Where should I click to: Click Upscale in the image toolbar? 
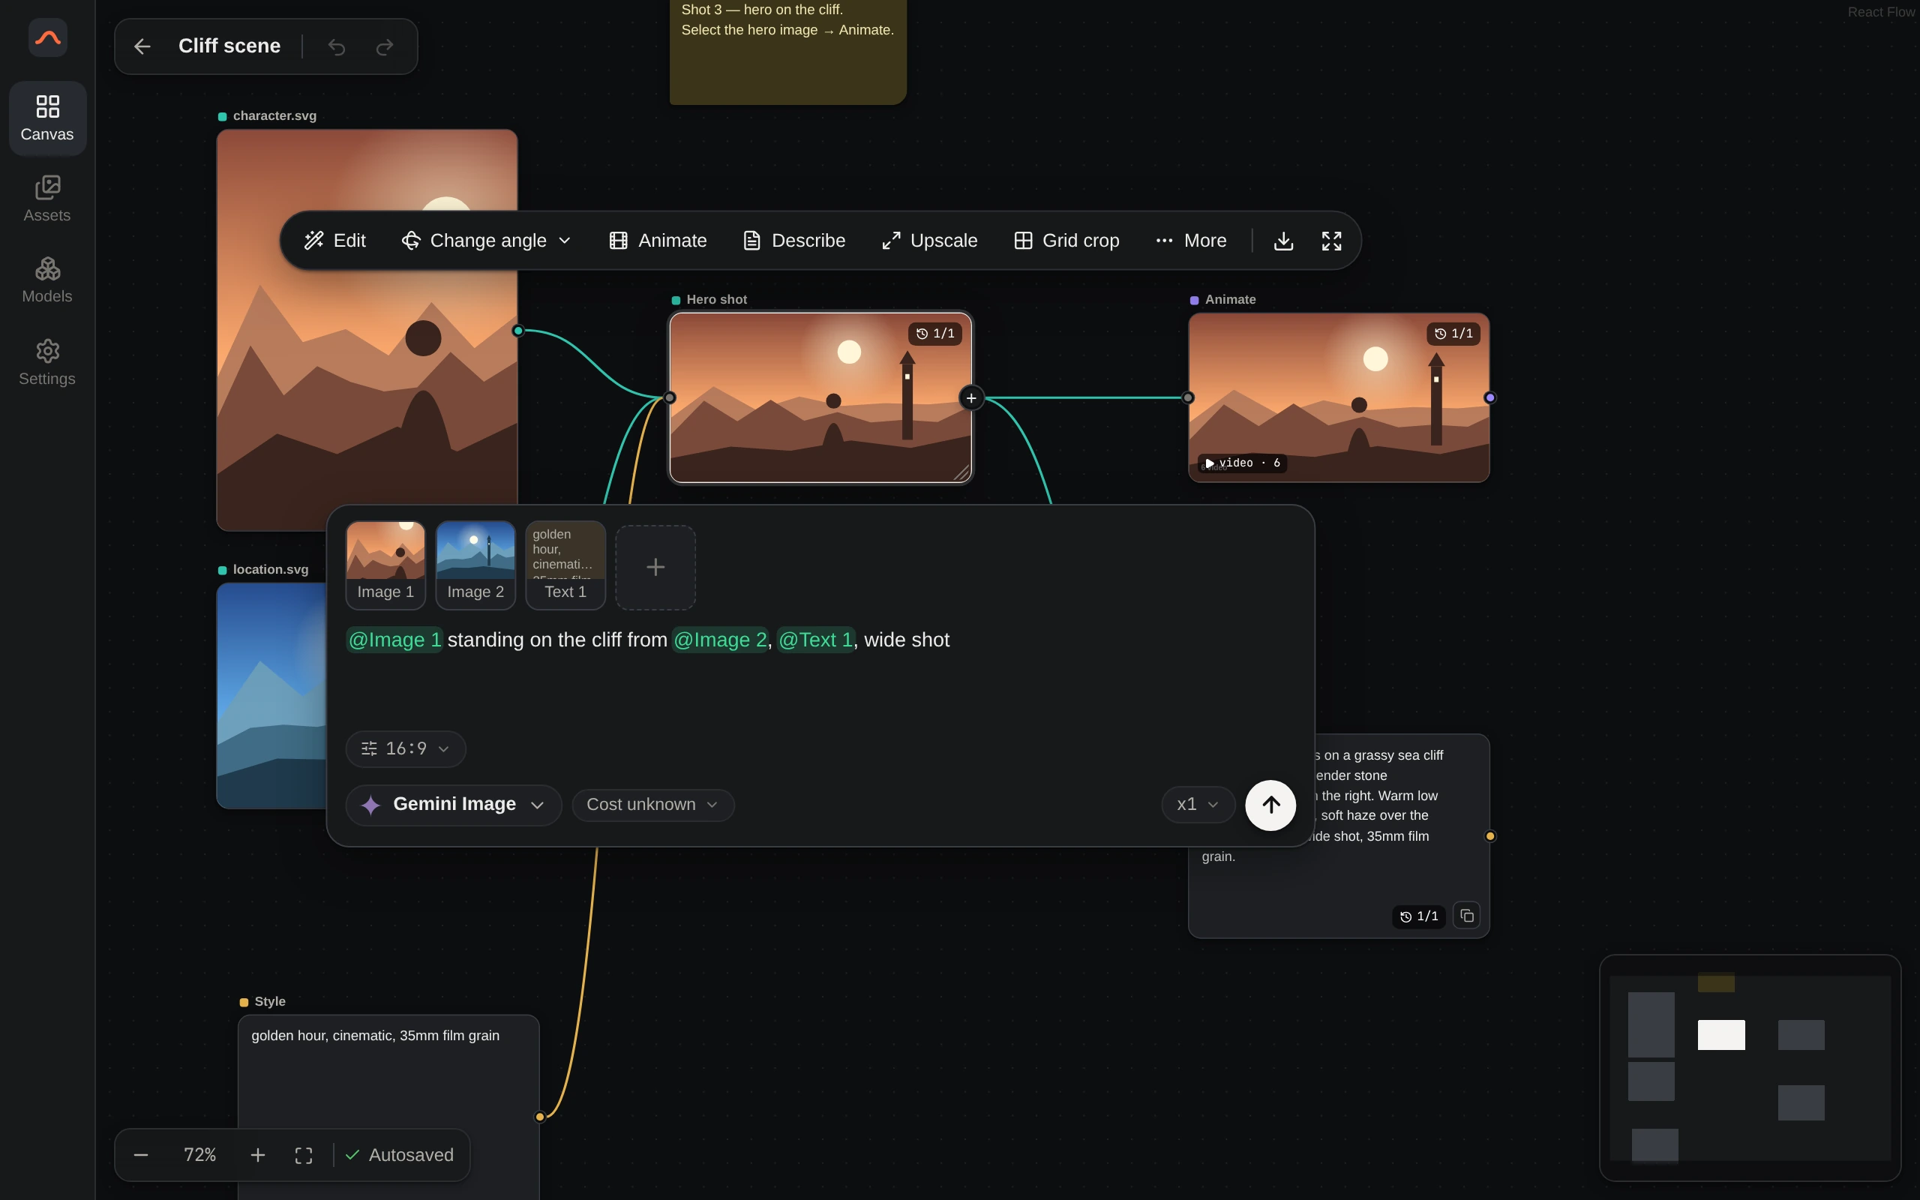[x=929, y=241]
